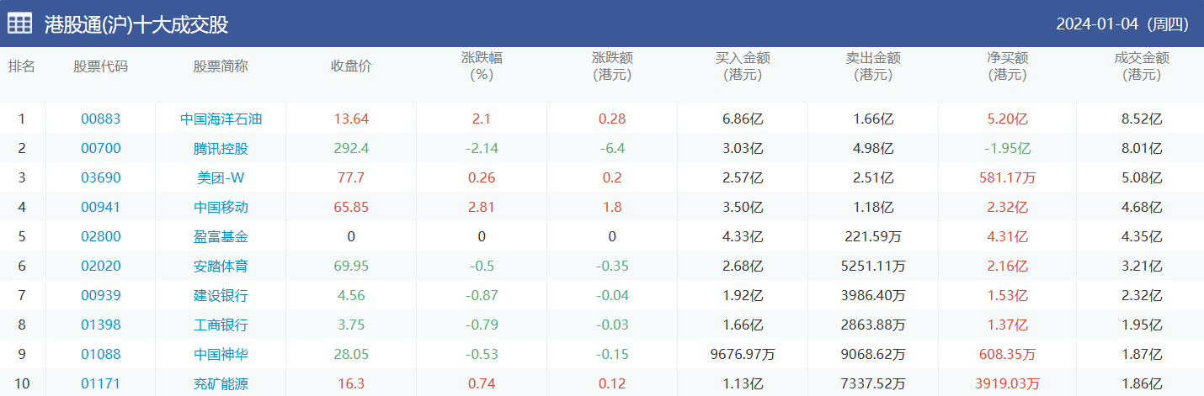The width and height of the screenshot is (1204, 396).
Task: Open stock code 03690 link
Action: [x=101, y=177]
